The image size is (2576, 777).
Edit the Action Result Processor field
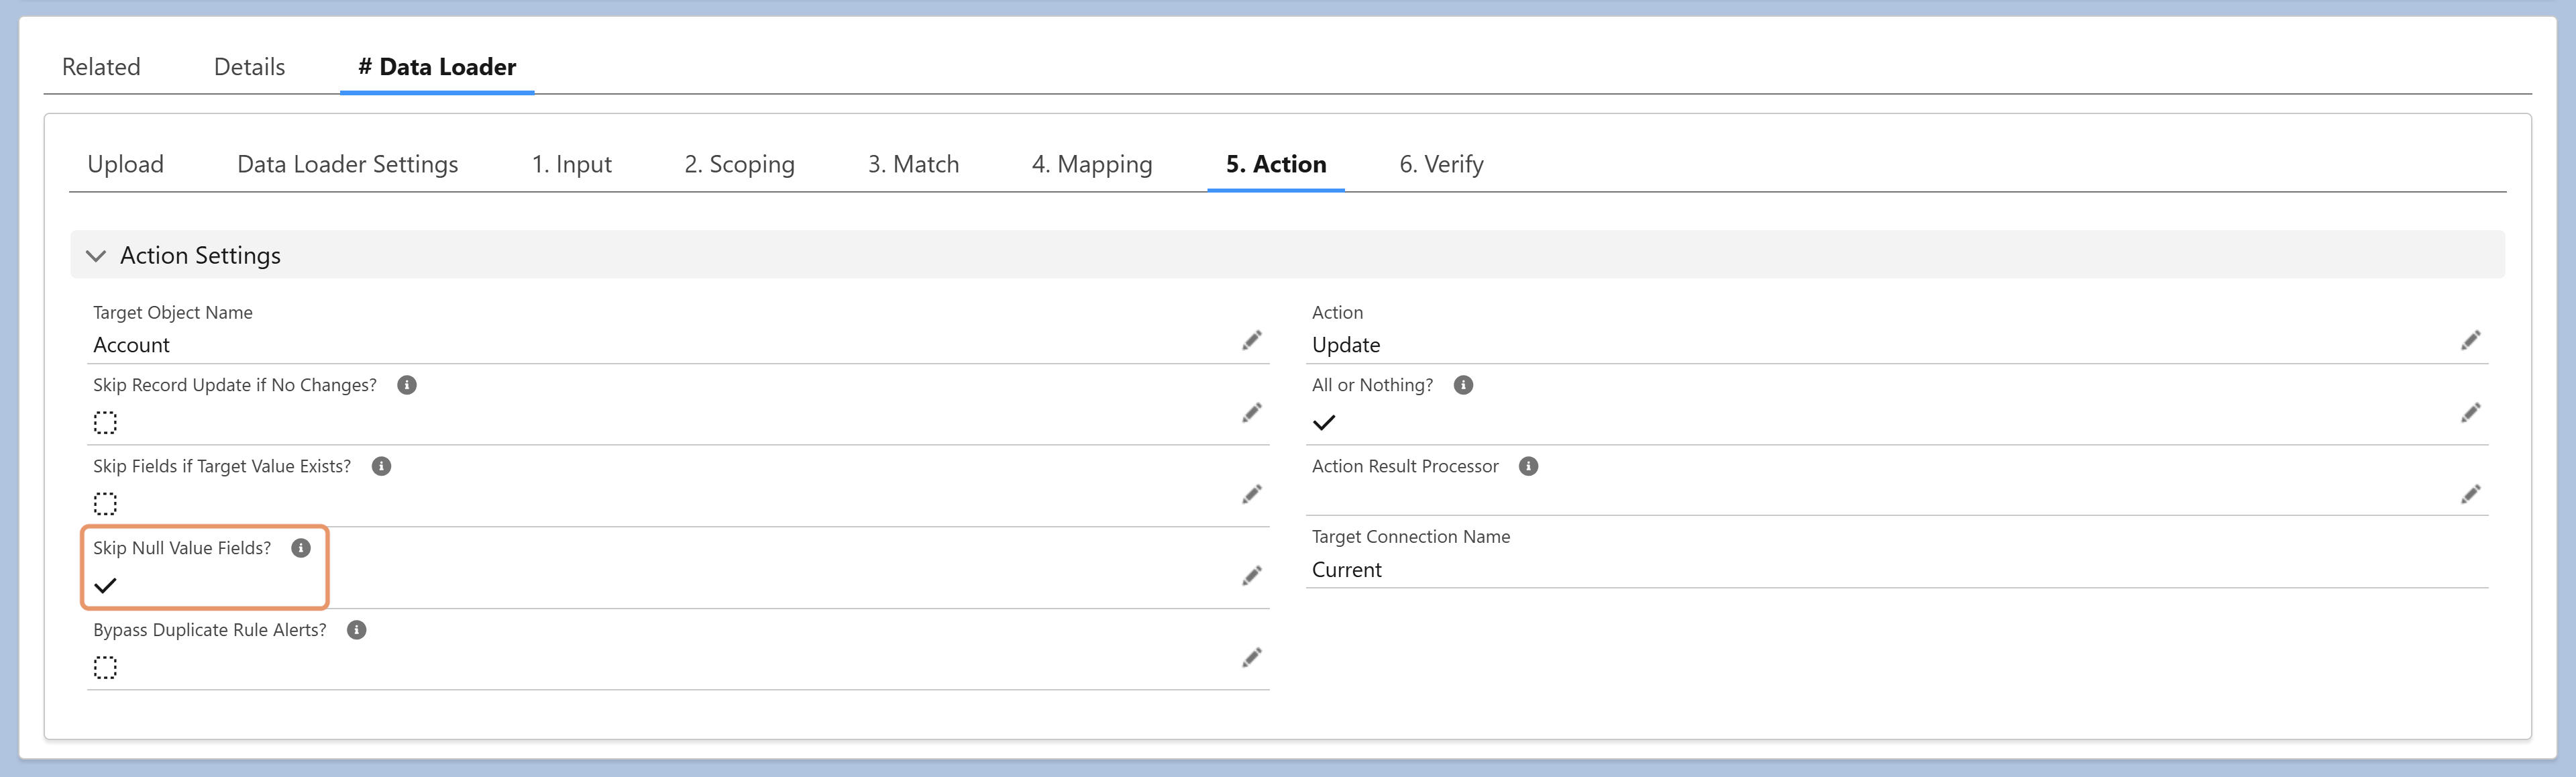pos(2470,495)
